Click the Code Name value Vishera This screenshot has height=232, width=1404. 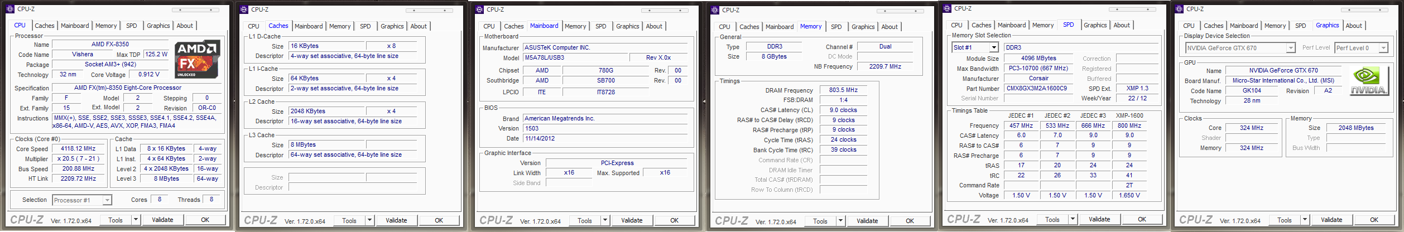[83, 54]
